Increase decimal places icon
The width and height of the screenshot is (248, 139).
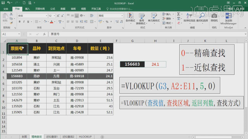[x=117, y=21]
